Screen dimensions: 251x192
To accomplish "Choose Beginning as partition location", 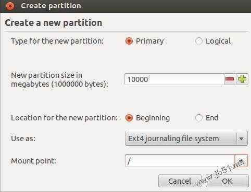I will [129, 118].
